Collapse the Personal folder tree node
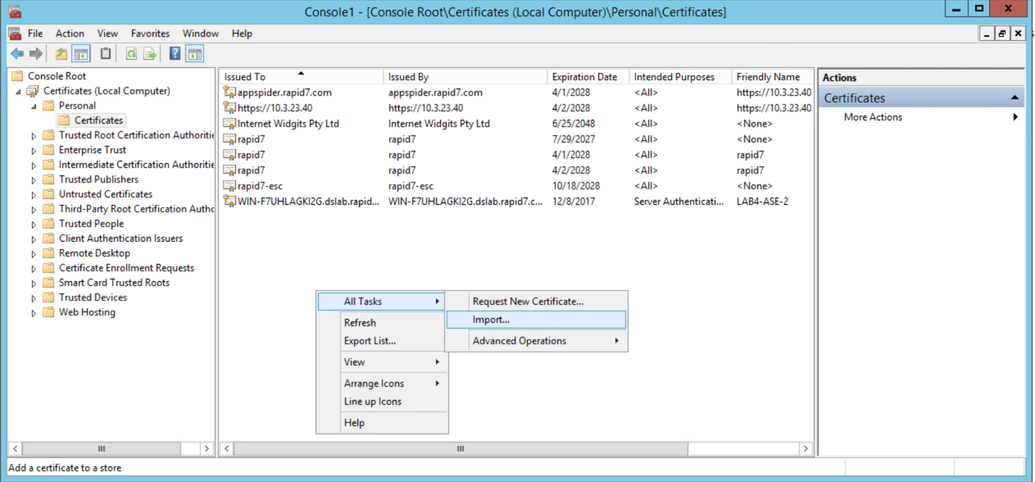Screen dimensions: 1035x482 [34, 106]
